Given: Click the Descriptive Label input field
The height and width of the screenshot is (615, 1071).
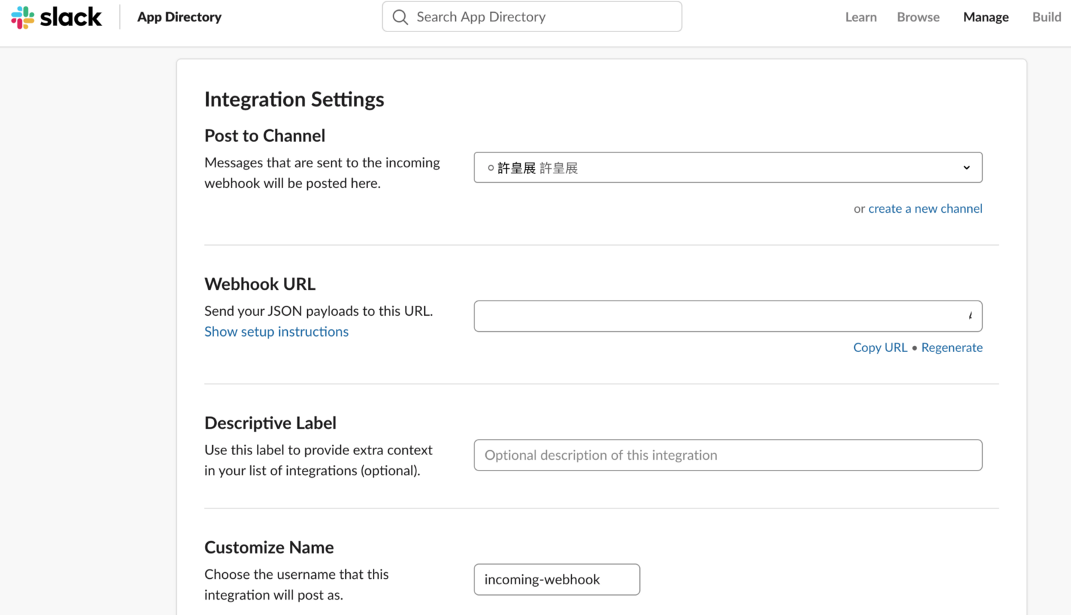Looking at the screenshot, I should [x=728, y=455].
